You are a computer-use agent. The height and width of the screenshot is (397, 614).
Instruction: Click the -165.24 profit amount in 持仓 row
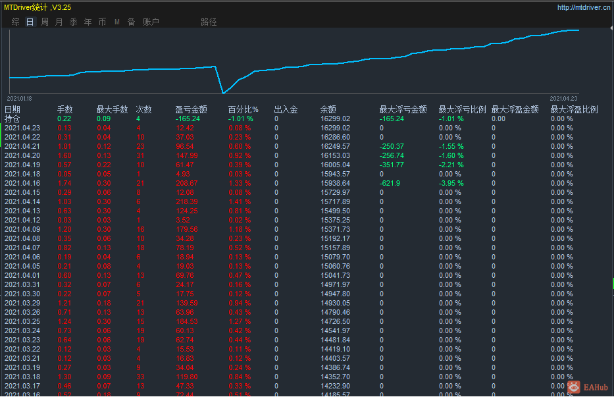pyautogui.click(x=188, y=119)
